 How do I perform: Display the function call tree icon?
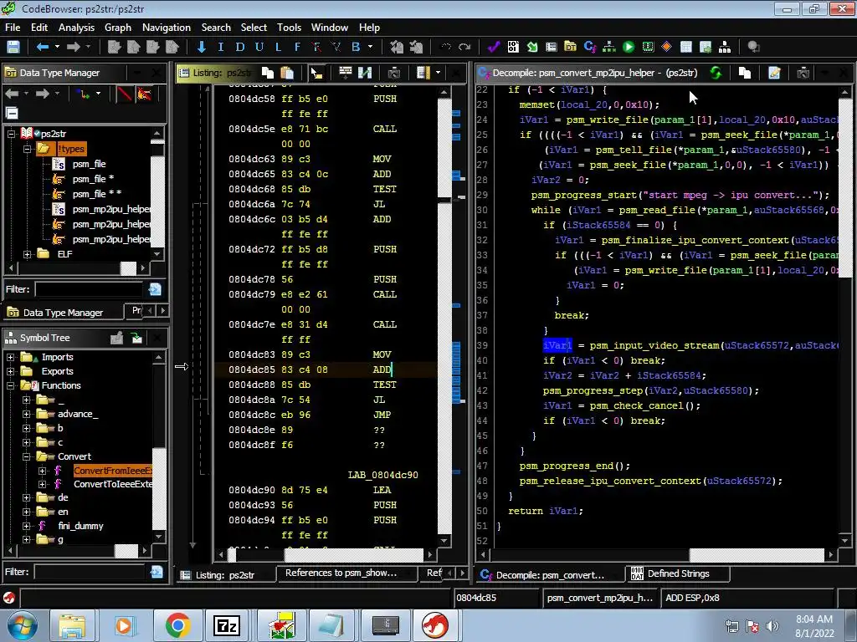[609, 47]
